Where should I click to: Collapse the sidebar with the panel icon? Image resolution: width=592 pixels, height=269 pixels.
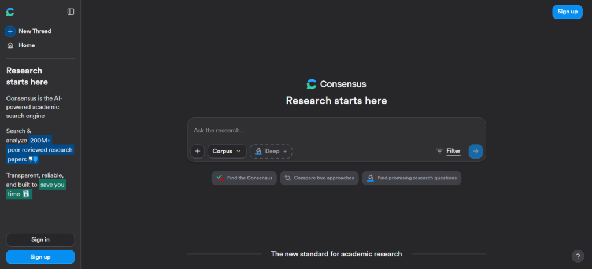(x=71, y=12)
